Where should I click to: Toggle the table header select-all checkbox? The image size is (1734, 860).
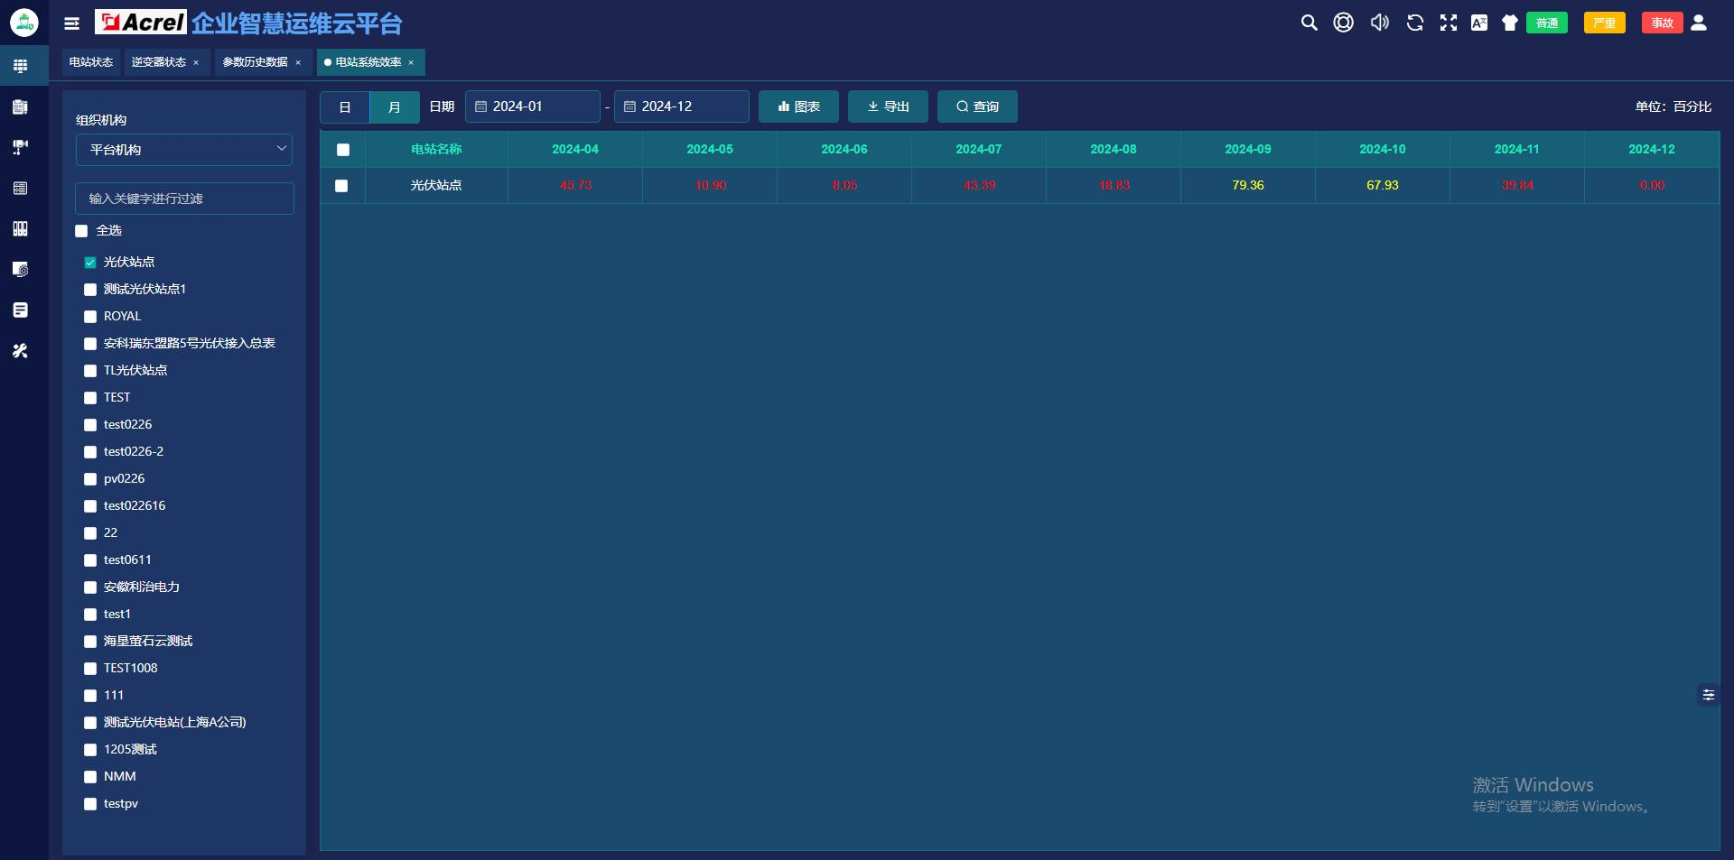[343, 150]
